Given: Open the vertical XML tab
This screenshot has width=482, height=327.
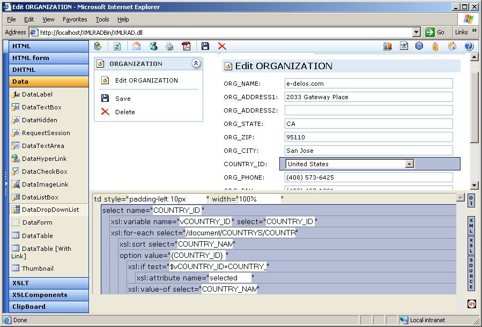Looking at the screenshot, I should pyautogui.click(x=471, y=226).
